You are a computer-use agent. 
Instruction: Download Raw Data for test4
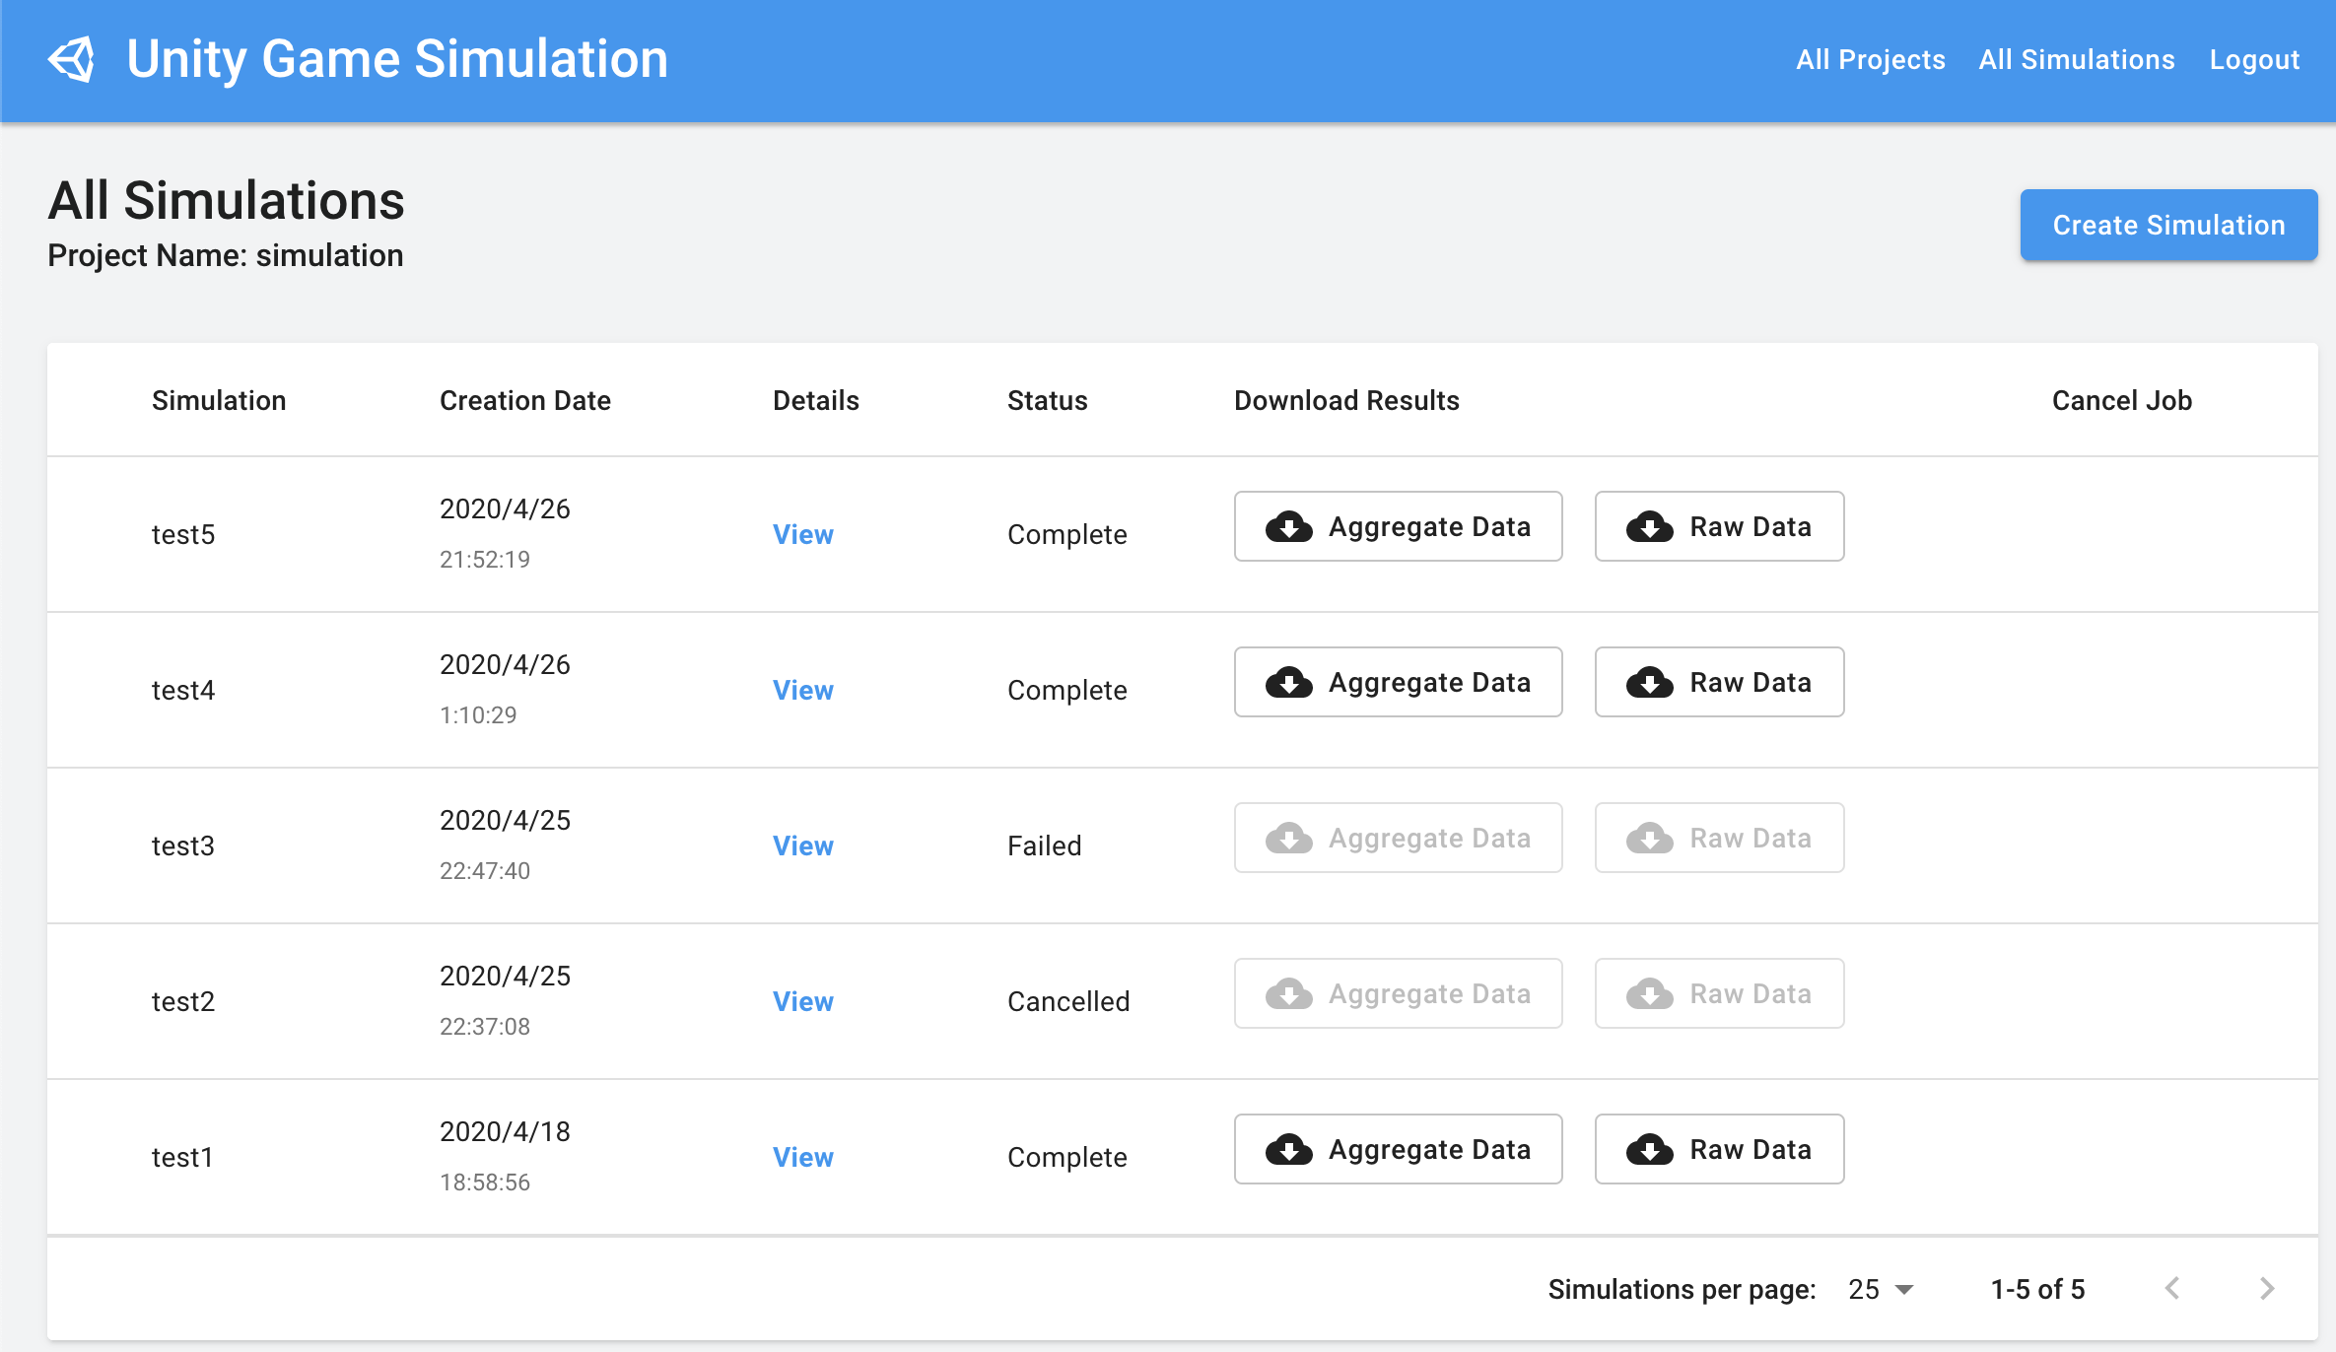coord(1719,682)
